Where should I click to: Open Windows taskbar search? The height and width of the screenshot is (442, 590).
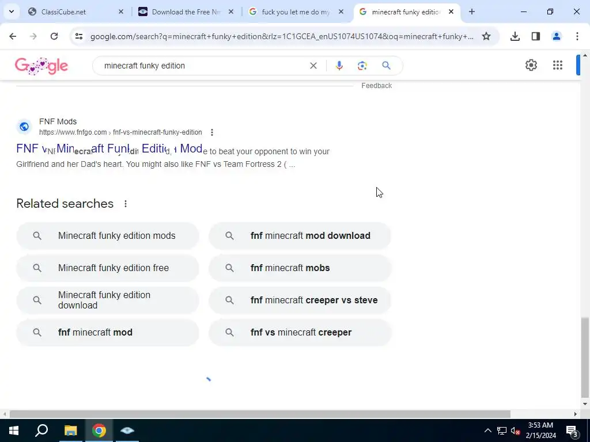[x=41, y=430]
